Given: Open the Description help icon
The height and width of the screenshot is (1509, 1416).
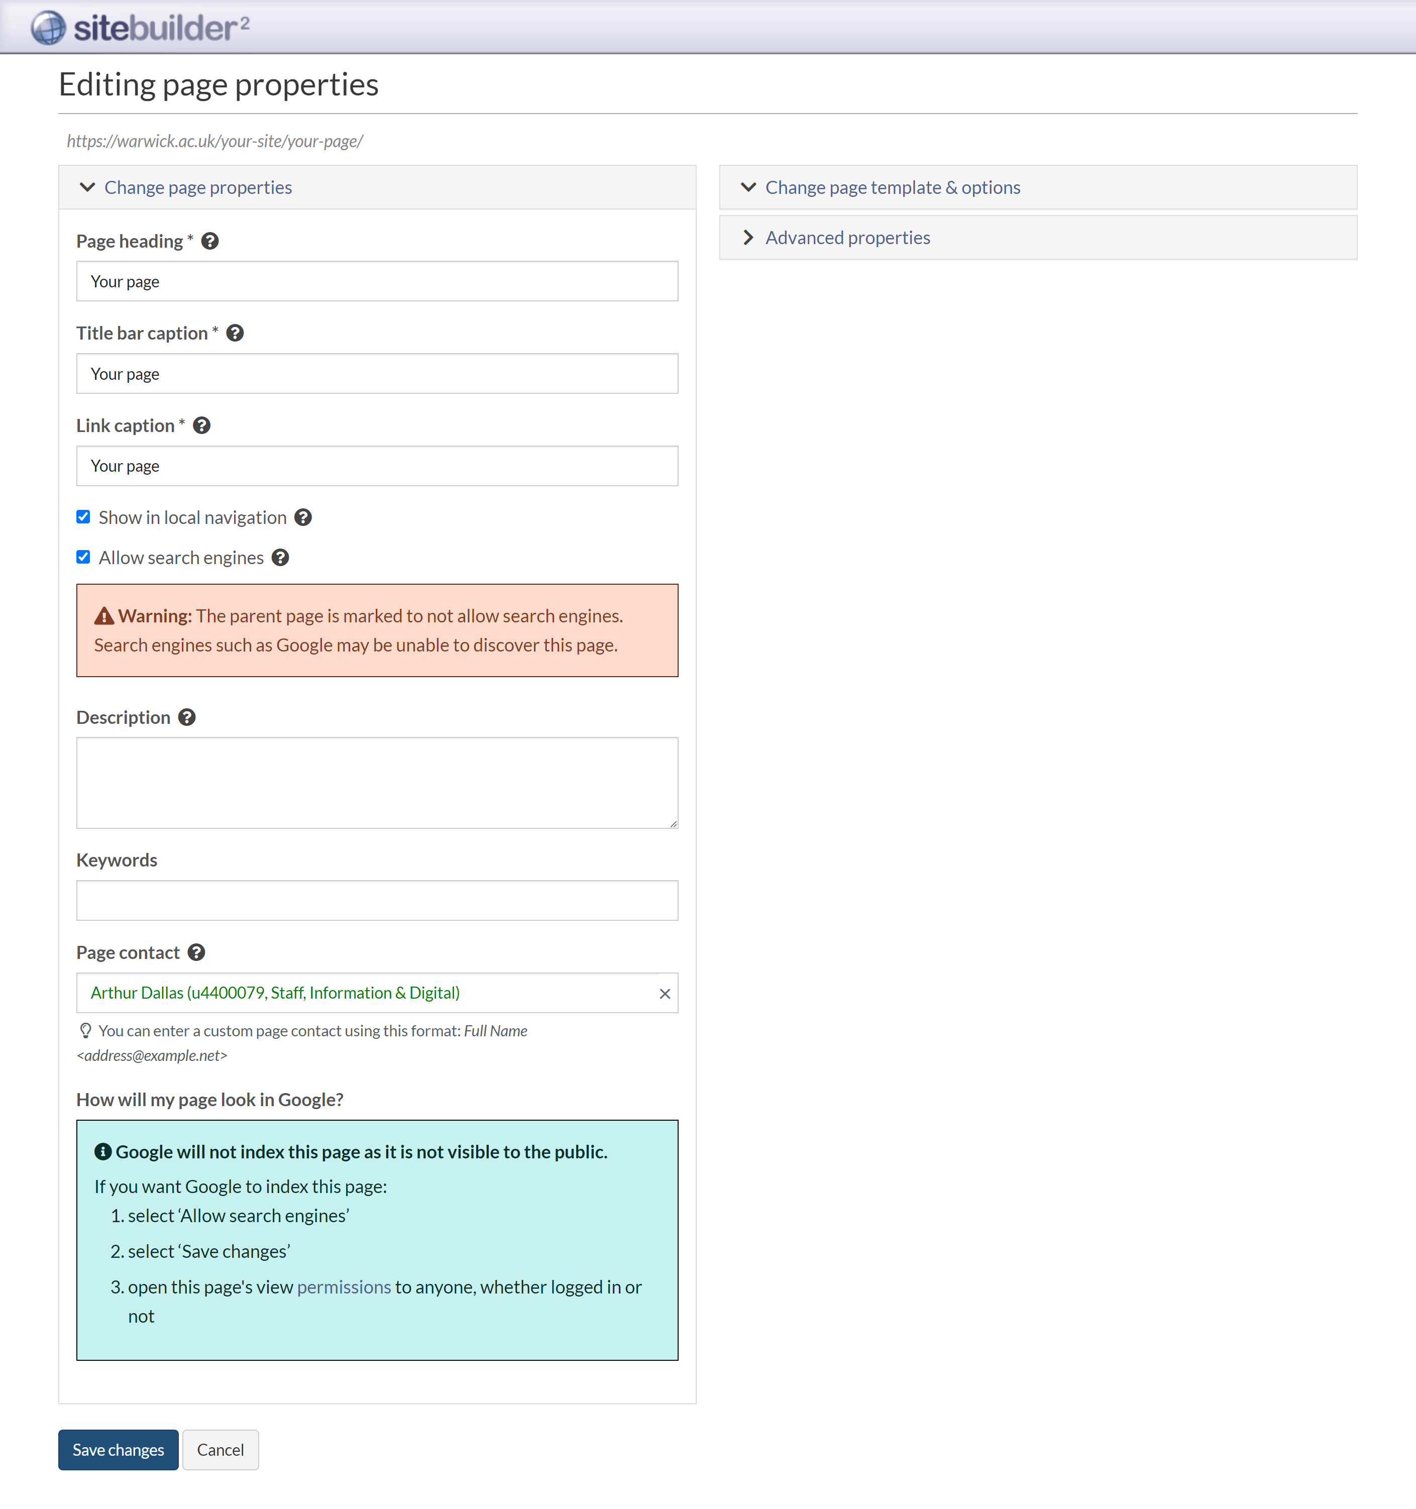Looking at the screenshot, I should tap(187, 717).
